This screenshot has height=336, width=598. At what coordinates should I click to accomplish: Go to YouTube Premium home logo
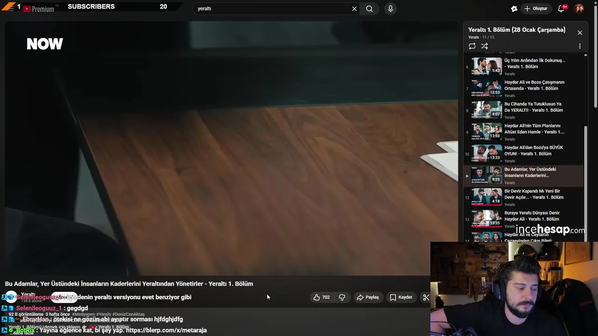(x=40, y=8)
